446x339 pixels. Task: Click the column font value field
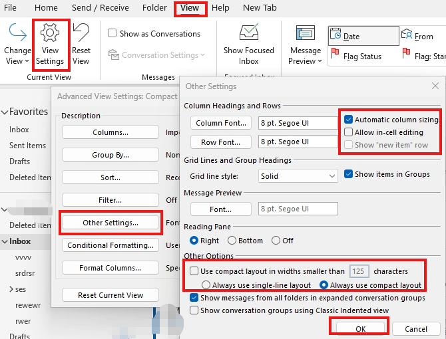(298, 123)
